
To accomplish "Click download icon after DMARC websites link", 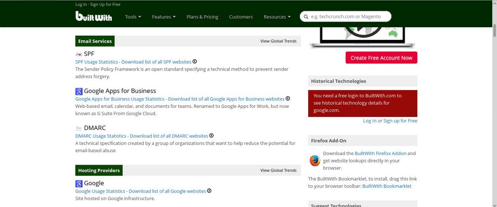I will 212,136.
